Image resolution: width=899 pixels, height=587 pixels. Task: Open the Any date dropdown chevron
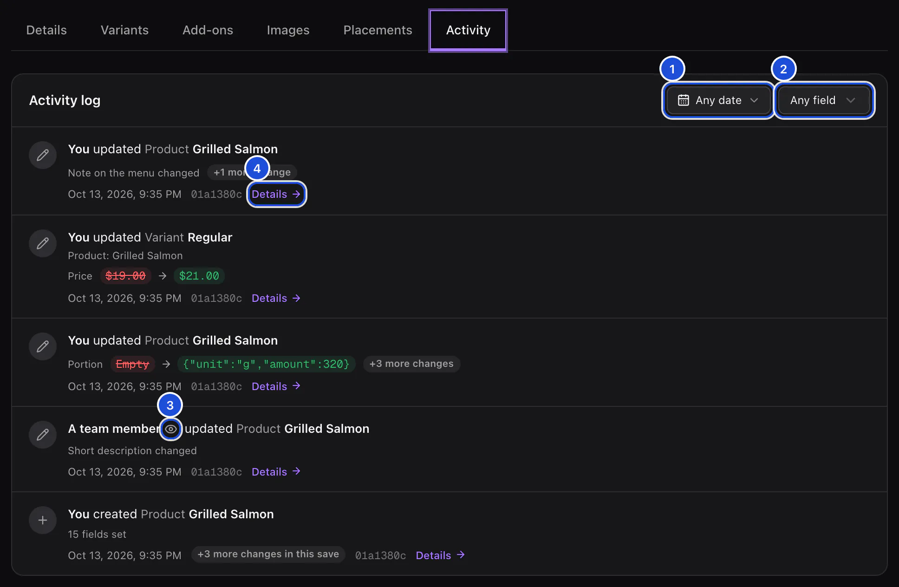tap(754, 100)
